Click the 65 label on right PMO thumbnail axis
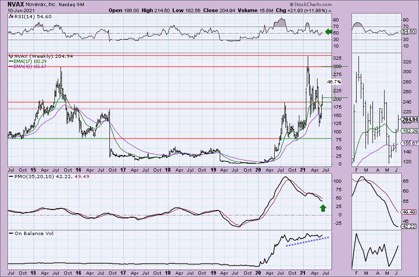419x277 pixels. [405, 181]
